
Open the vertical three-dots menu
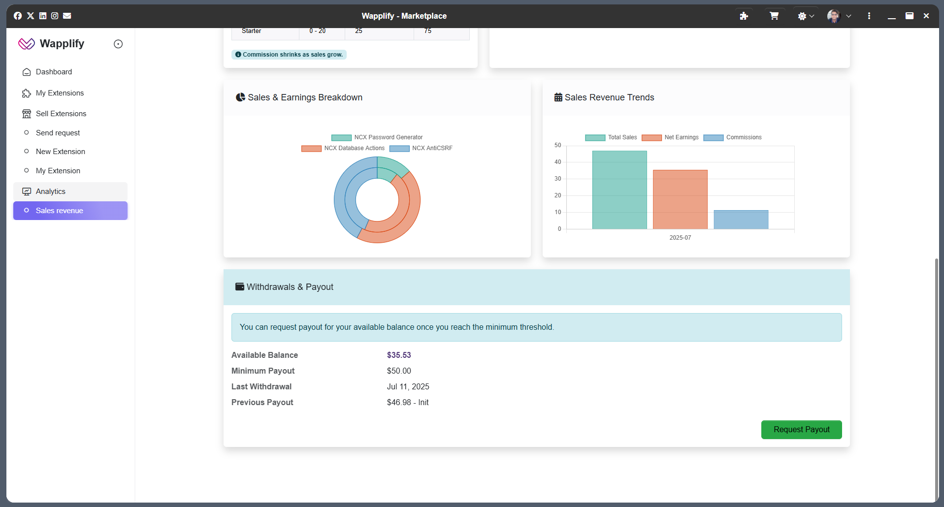click(869, 16)
